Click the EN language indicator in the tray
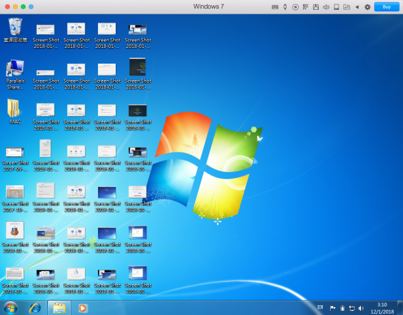This screenshot has height=315, width=403. coord(320,307)
